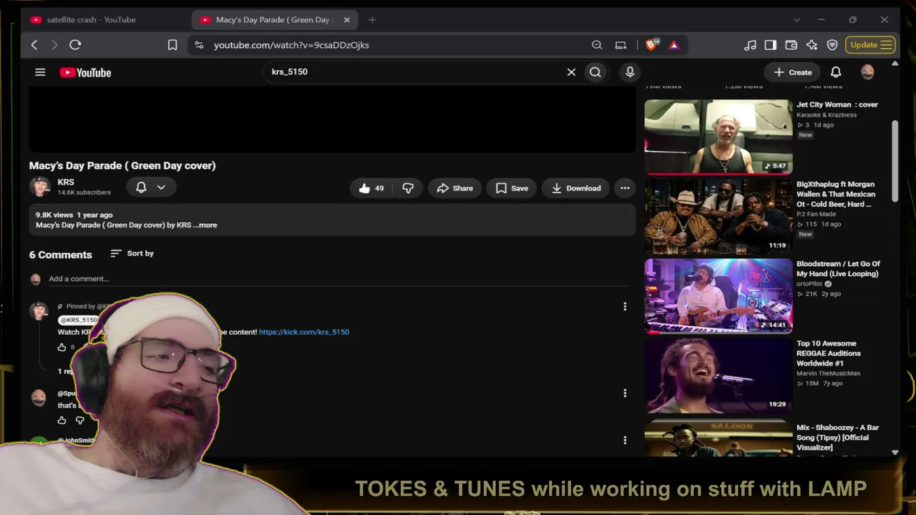Open the Shaboozey A Bar Song mix title

pyautogui.click(x=837, y=438)
